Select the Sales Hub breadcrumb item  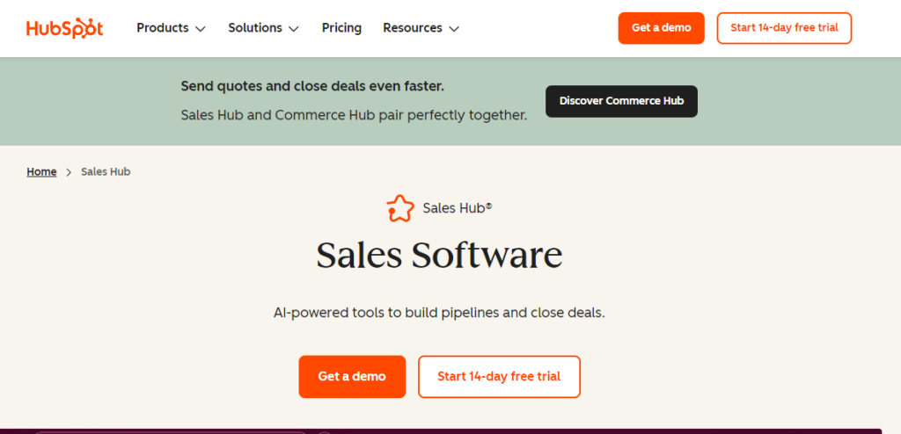[x=106, y=171]
